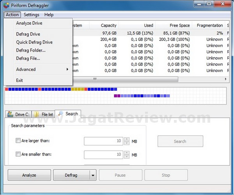Viewport: 234px width, 195px height.
Task: Click the Stop button
Action: click(x=166, y=175)
